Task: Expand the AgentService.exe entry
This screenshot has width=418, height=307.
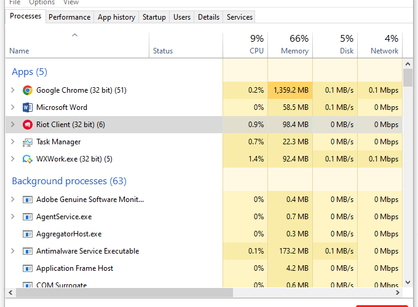Action: pyautogui.click(x=12, y=217)
